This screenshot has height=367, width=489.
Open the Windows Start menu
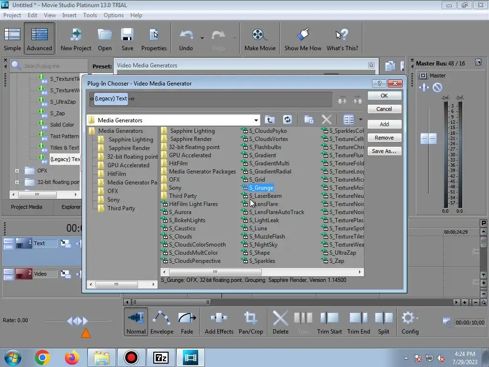pos(13,357)
